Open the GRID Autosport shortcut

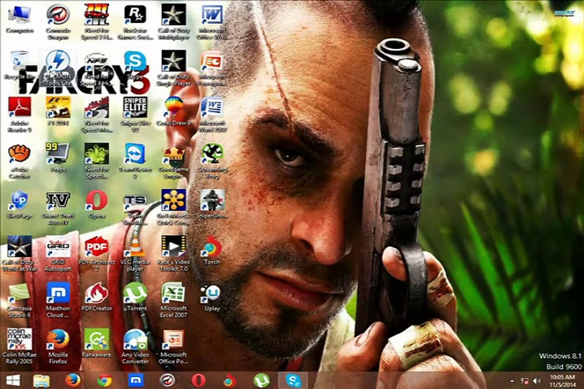tap(58, 253)
